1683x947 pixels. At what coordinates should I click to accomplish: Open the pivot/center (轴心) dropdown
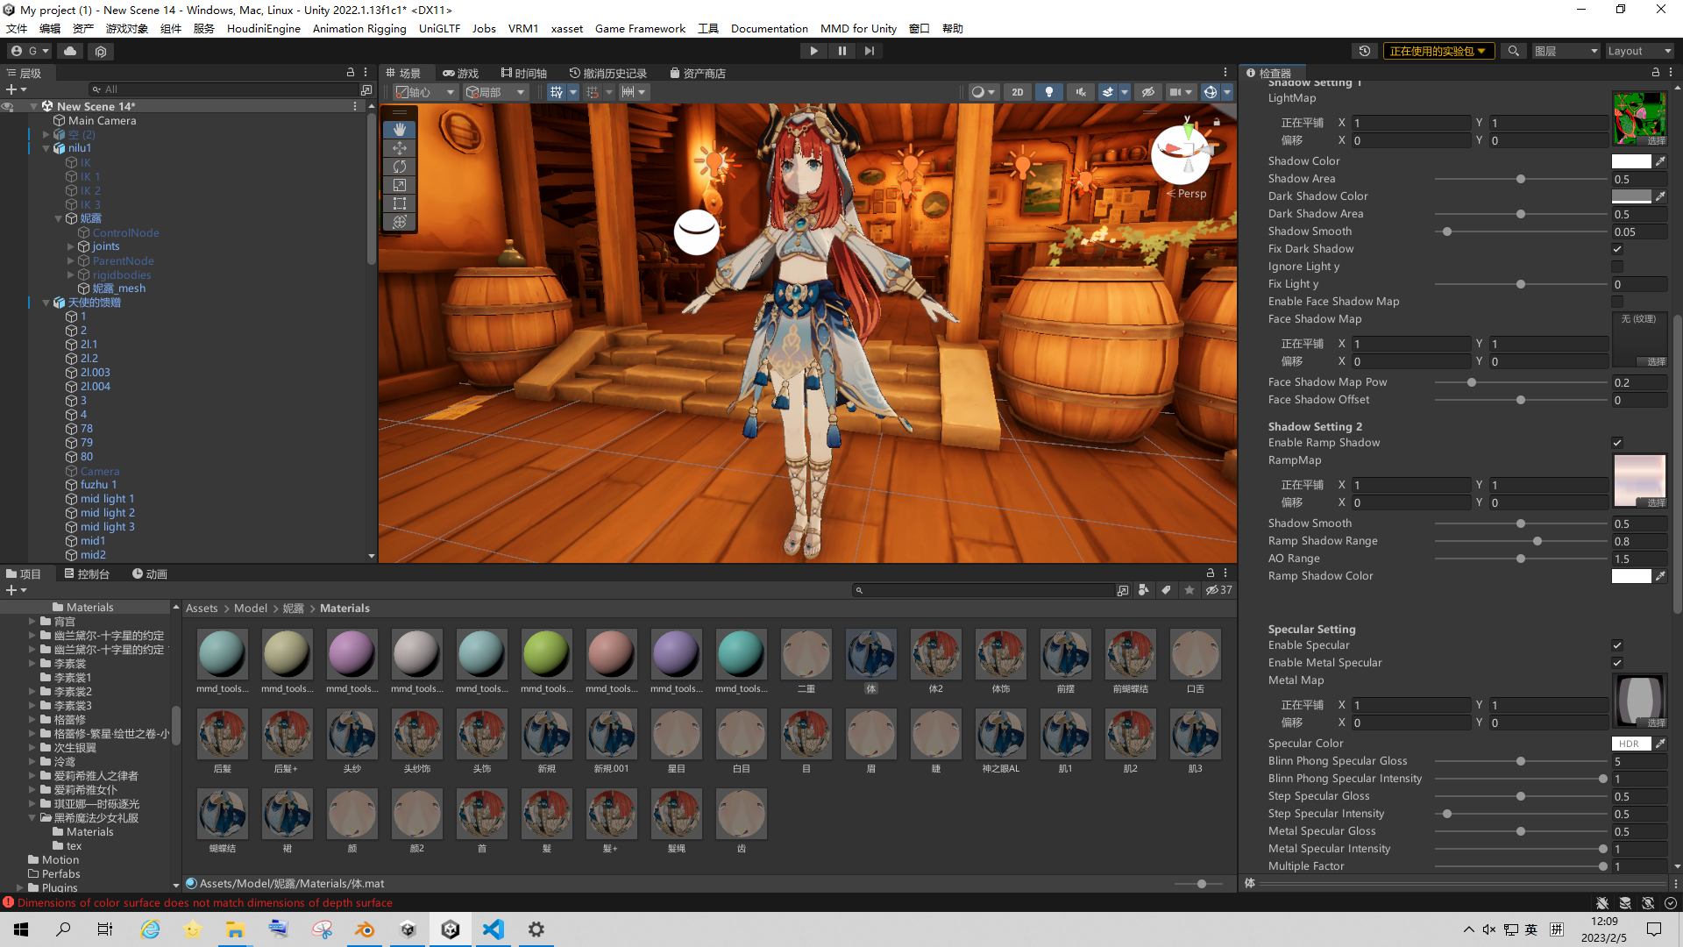[425, 92]
